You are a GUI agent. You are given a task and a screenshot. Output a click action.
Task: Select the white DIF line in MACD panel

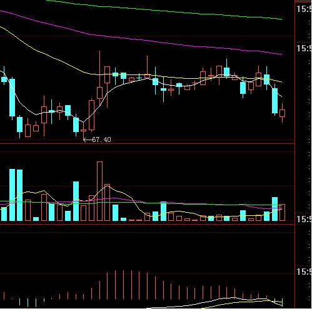coord(214,302)
